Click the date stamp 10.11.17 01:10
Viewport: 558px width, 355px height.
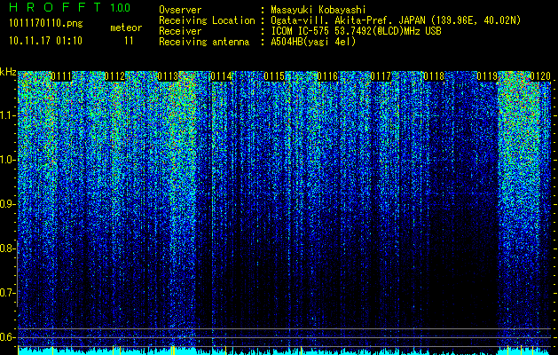pos(45,41)
